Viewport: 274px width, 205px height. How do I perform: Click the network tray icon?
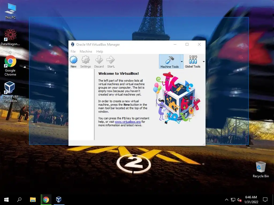[233, 200]
